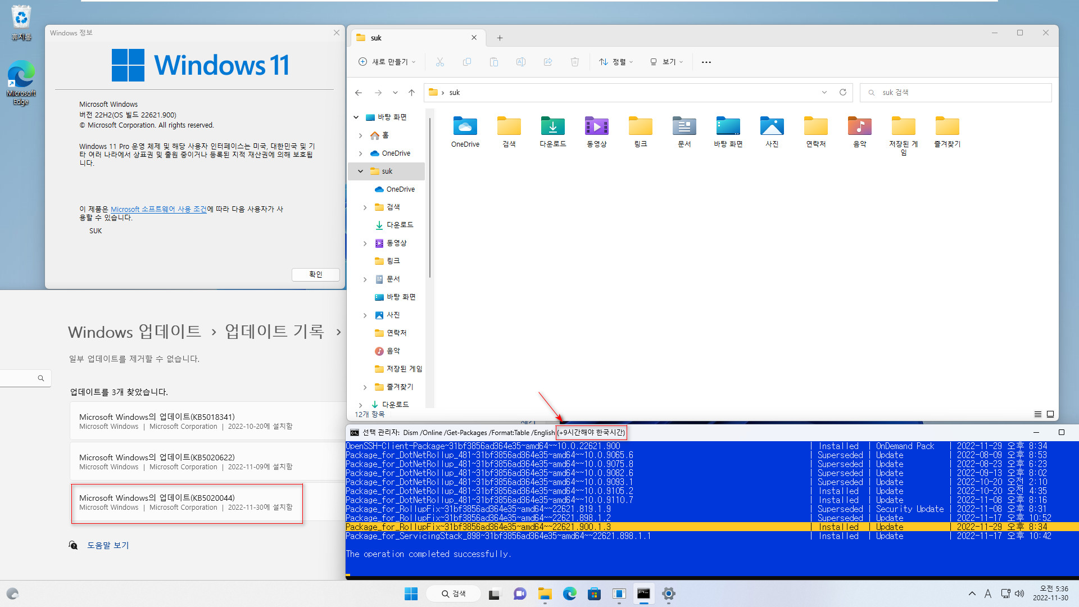Open Microsoft Edge desktop shortcut

[21, 83]
